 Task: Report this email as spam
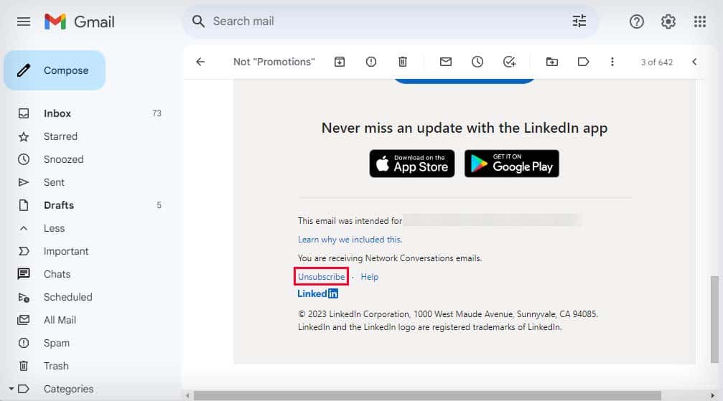coord(370,62)
